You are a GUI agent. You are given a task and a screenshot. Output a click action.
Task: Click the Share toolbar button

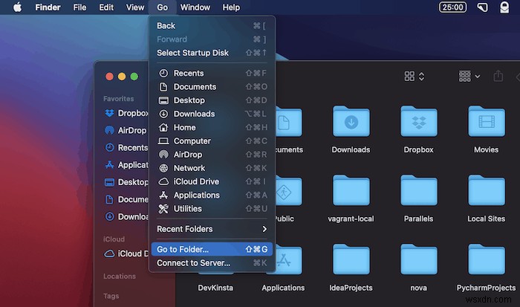pyautogui.click(x=498, y=76)
